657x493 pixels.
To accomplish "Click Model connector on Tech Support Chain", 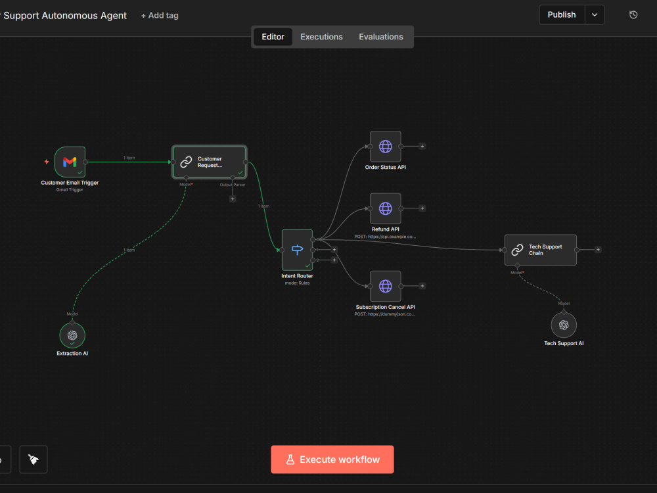I will tap(517, 266).
